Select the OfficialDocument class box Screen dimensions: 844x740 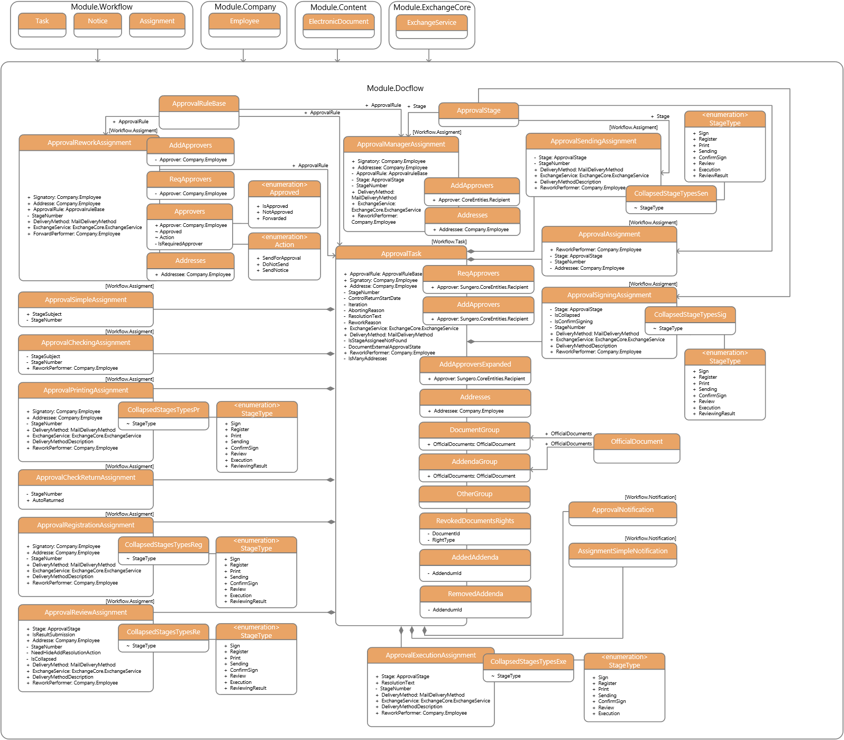[x=637, y=442]
